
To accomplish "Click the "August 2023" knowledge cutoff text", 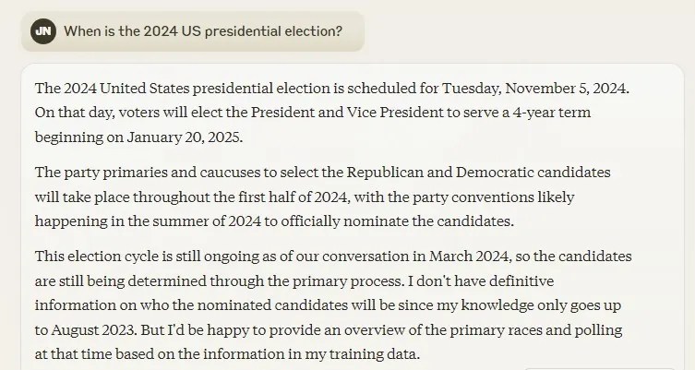I will 94,330.
